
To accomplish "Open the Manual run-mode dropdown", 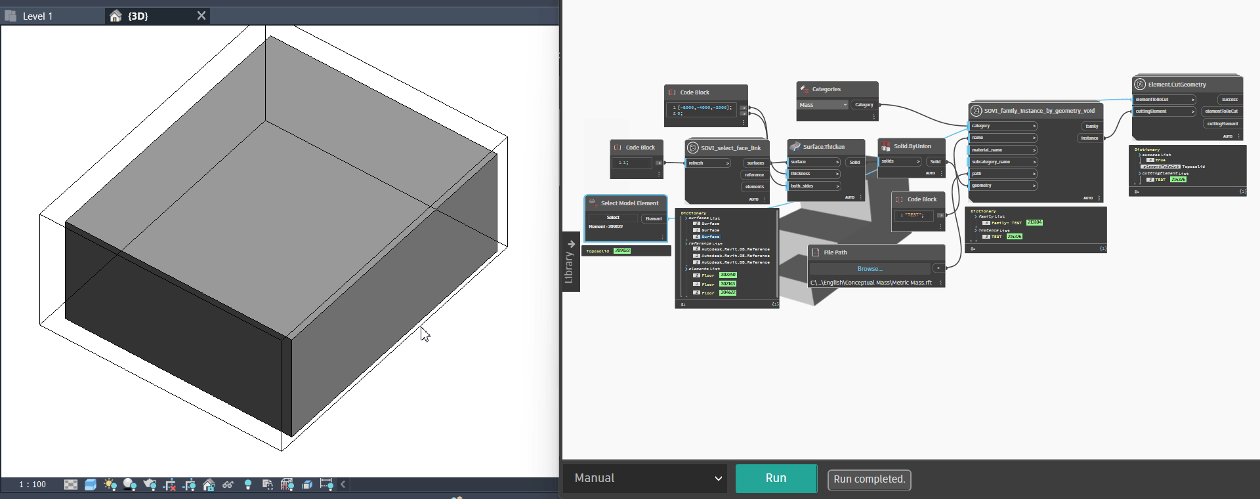I will (x=646, y=479).
